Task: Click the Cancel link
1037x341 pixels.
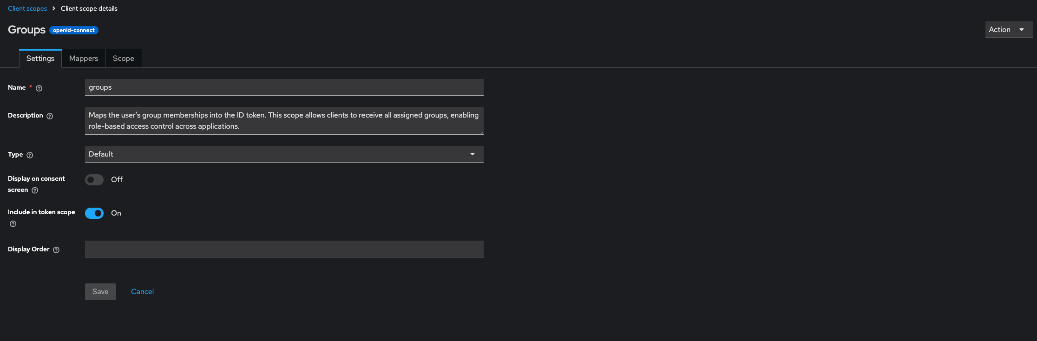Action: point(143,292)
